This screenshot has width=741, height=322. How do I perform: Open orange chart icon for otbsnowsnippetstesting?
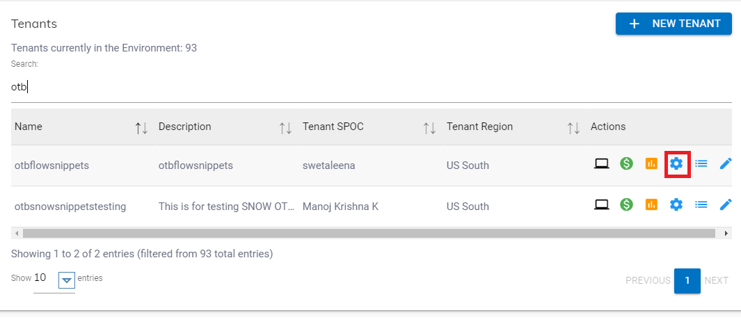click(651, 204)
